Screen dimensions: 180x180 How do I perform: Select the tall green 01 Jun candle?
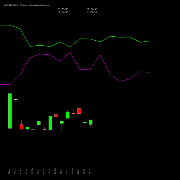(10, 111)
